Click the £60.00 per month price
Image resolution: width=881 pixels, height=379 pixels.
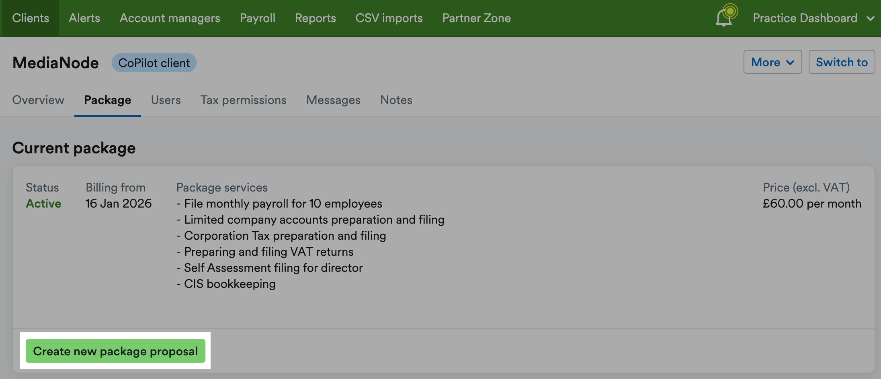coord(812,204)
